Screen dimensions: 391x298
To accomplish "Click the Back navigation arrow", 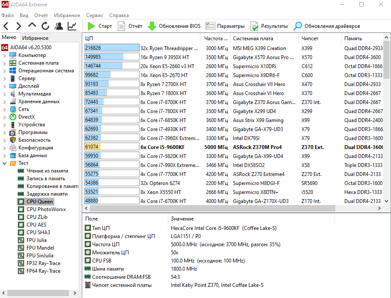I will [6, 26].
